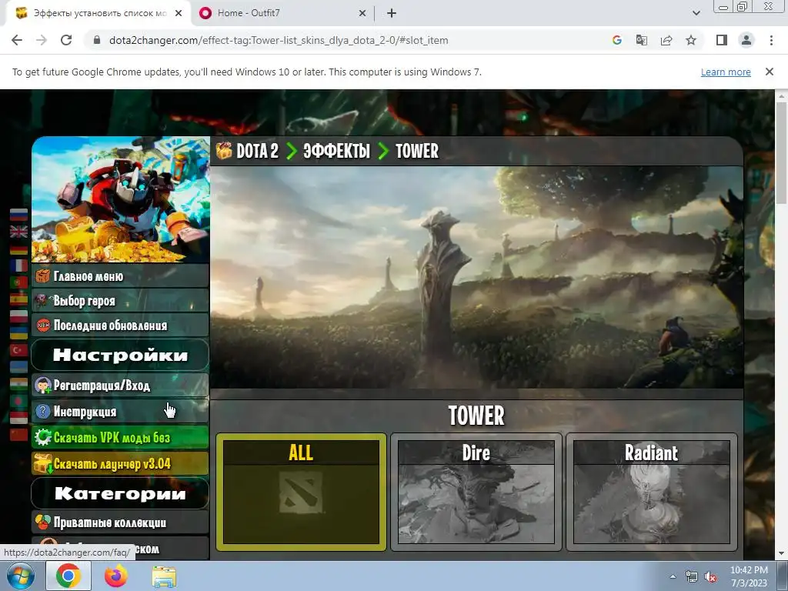This screenshot has width=788, height=591.
Task: Click the network tray icon
Action: [692, 577]
